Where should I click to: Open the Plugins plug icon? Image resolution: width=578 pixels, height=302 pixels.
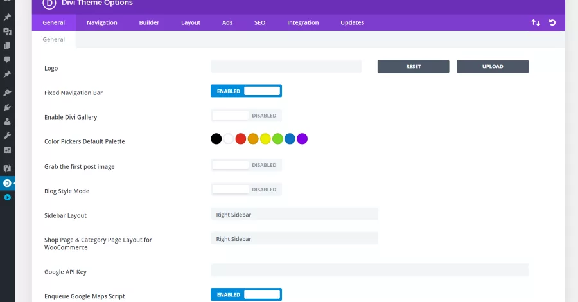tap(7, 107)
